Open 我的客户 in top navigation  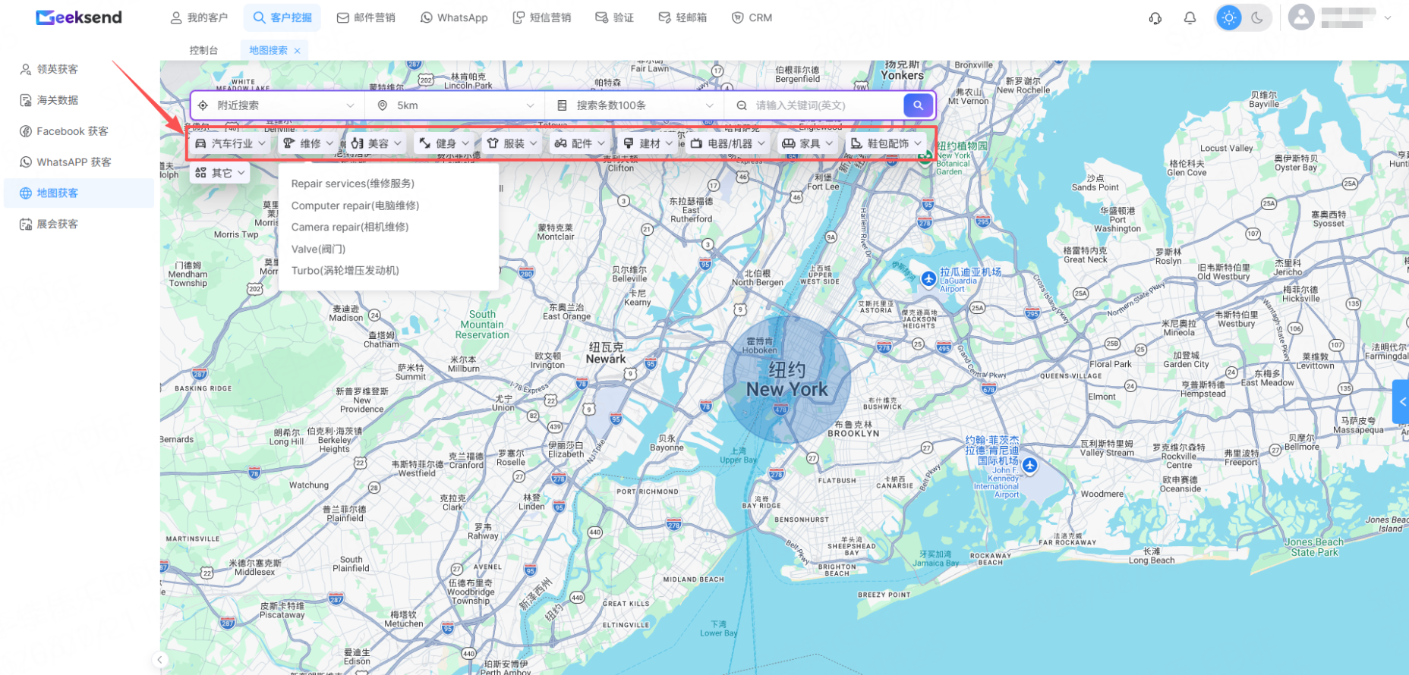coord(199,17)
